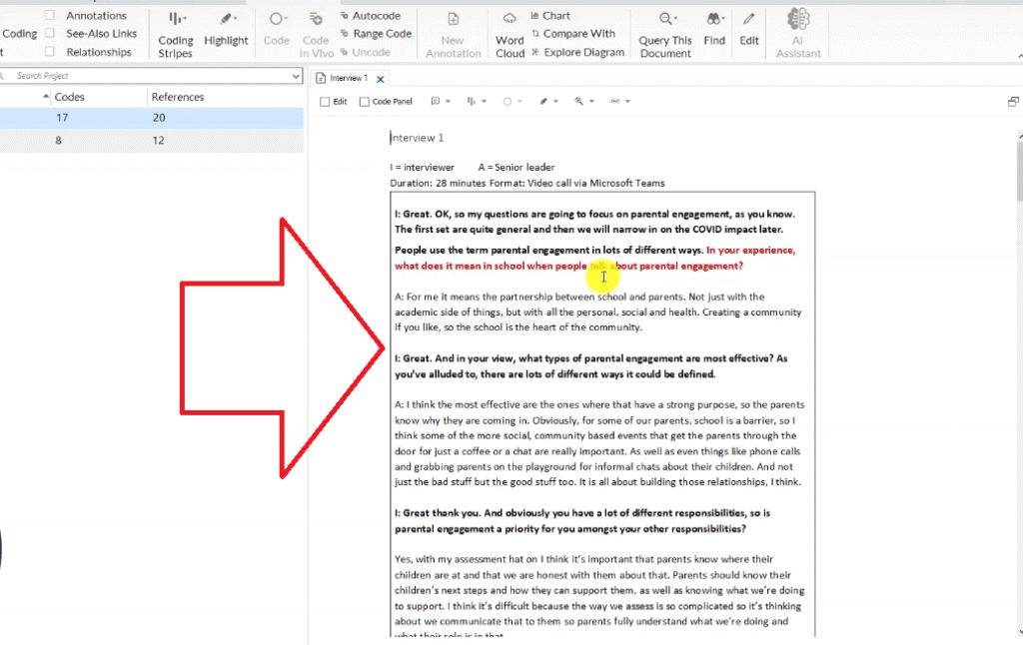Switch to the Interview 1 tab
1023x645 pixels.
pos(344,78)
